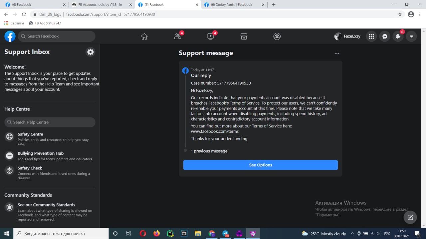Open the Facebook menu grid icon
426x239 pixels.
371,37
